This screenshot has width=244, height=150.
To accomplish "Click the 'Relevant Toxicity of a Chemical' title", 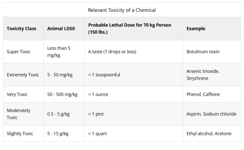I will [x=122, y=10].
